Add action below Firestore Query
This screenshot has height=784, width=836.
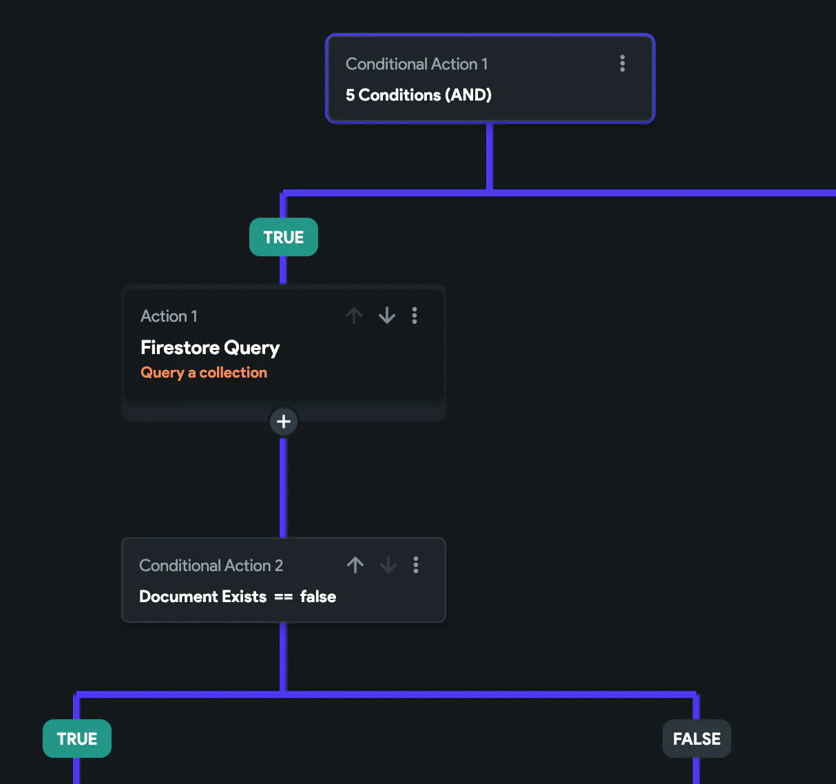coord(284,422)
